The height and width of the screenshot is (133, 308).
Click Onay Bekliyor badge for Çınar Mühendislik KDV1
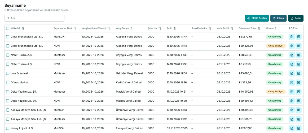[x=276, y=46]
